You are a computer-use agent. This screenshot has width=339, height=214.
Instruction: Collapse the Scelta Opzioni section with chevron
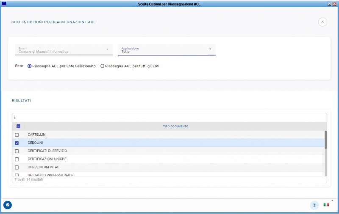pyautogui.click(x=322, y=22)
